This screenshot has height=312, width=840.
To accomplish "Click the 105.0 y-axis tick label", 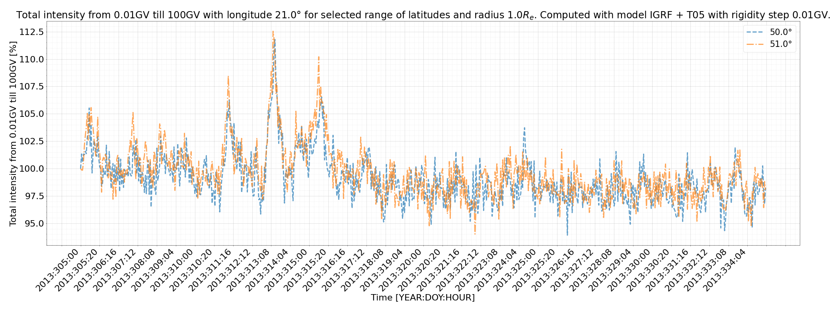I will point(31,114).
